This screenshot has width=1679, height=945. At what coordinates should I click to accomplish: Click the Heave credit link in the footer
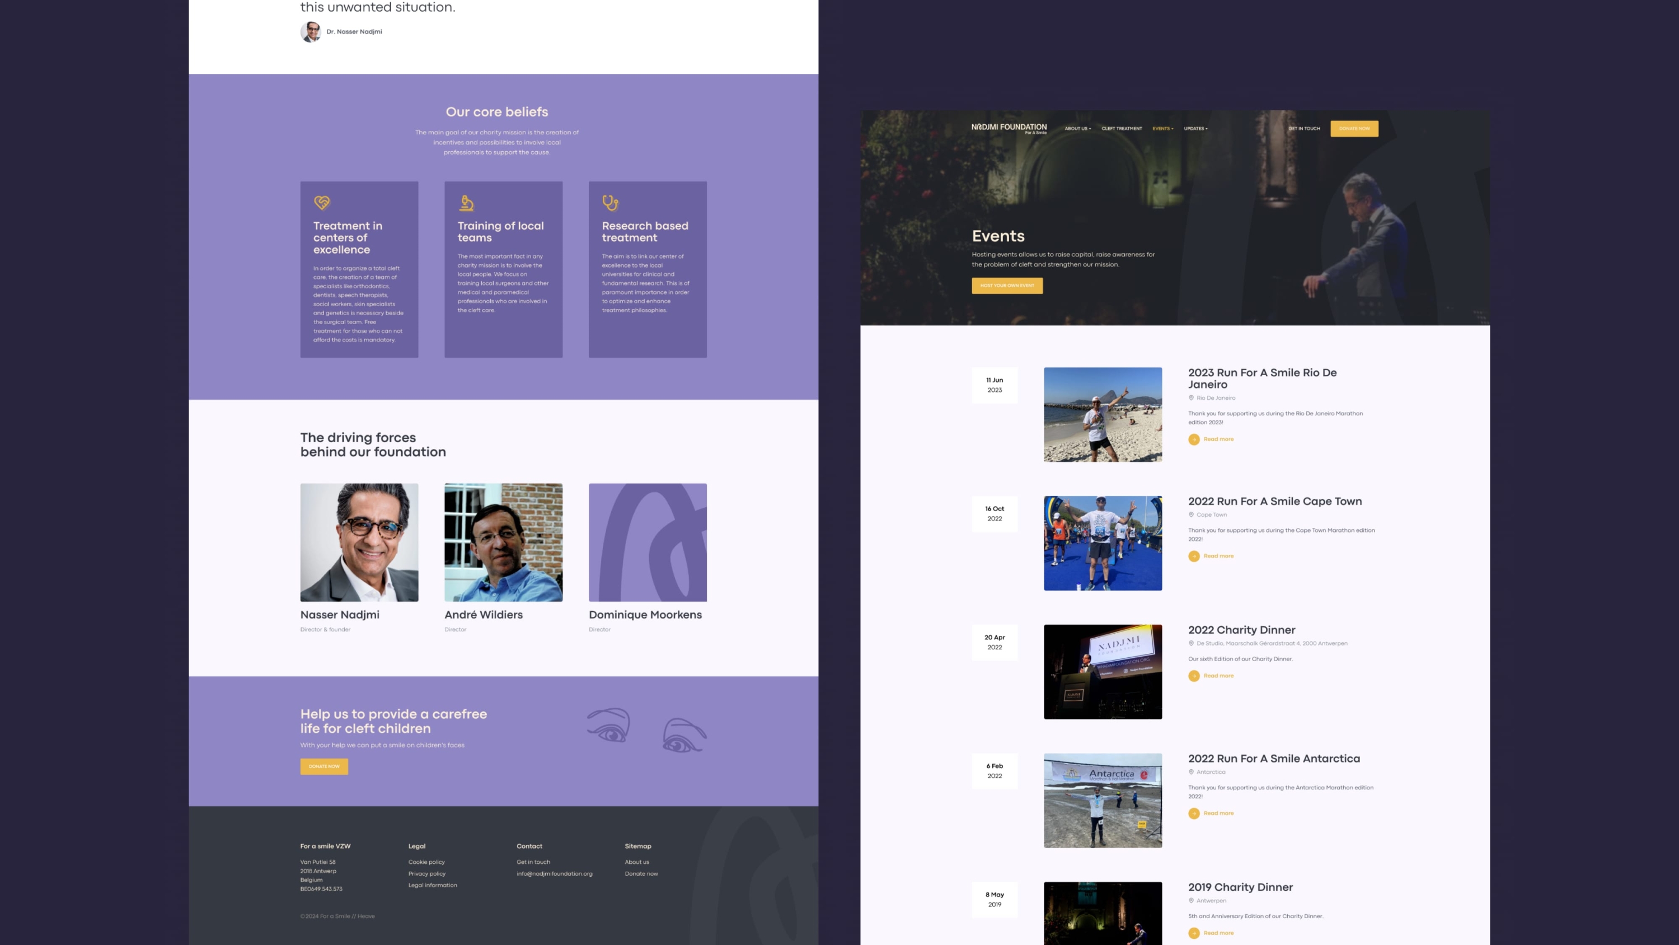pos(365,916)
